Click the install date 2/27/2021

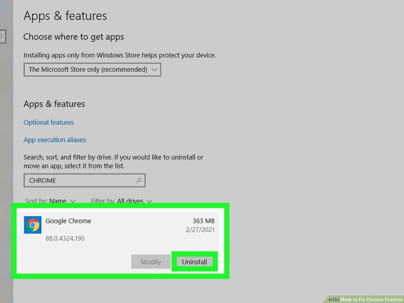200,230
